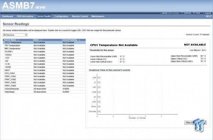Log out using the Logout link
Viewport: 213px width, 140px height.
coord(208,13)
